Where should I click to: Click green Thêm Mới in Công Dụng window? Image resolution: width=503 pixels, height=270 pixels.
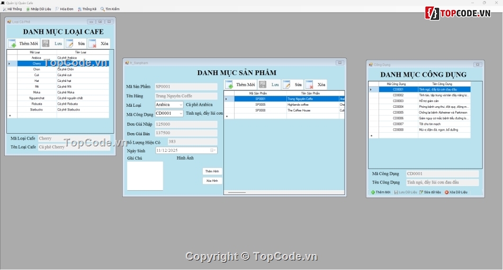(x=381, y=192)
